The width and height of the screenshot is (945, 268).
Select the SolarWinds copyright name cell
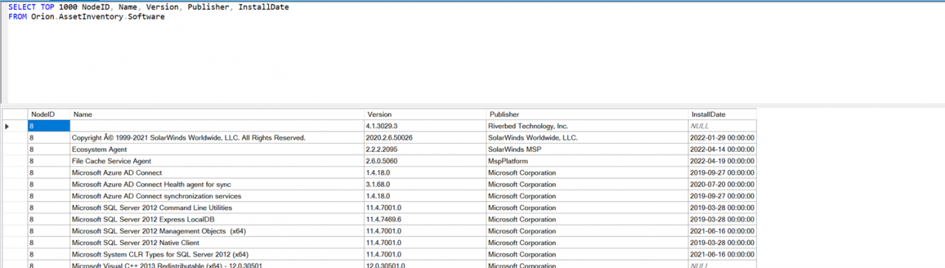pyautogui.click(x=217, y=138)
